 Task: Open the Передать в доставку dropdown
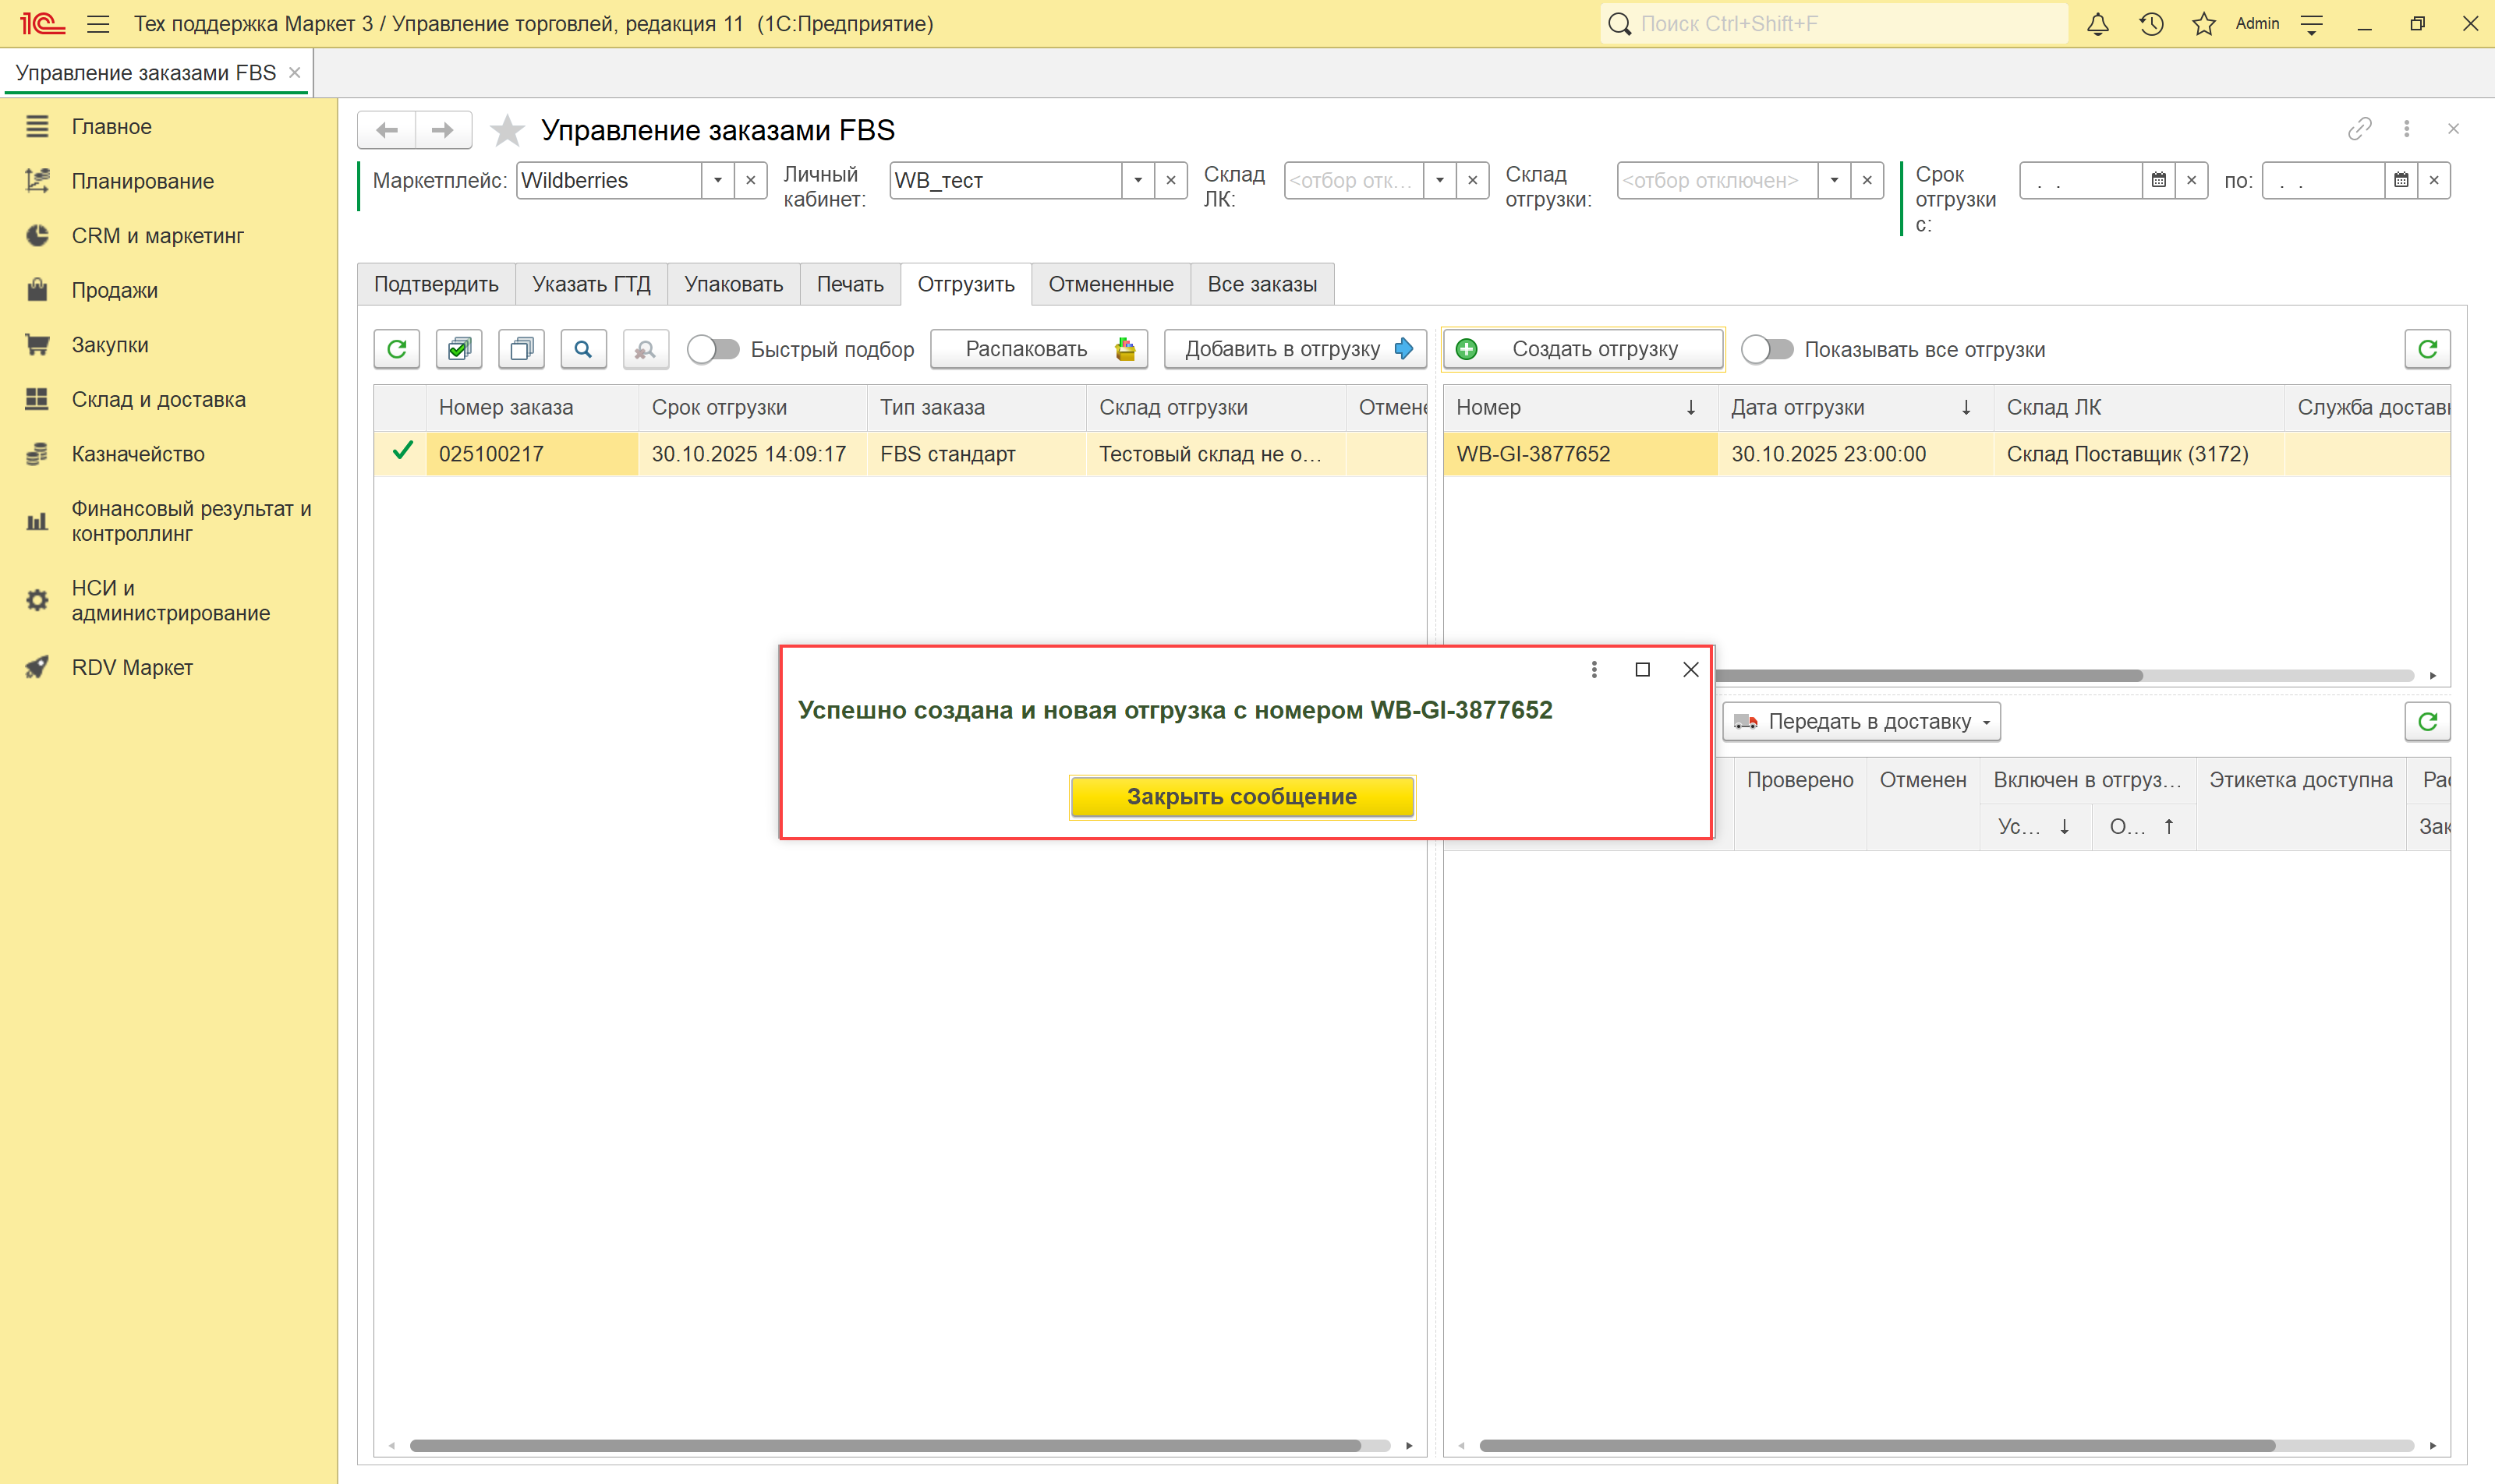[x=1861, y=722]
